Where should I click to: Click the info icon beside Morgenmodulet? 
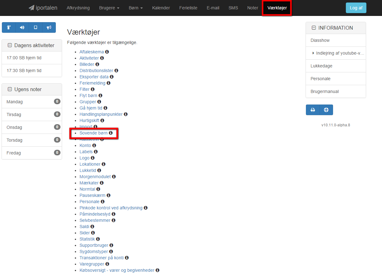coord(114,177)
